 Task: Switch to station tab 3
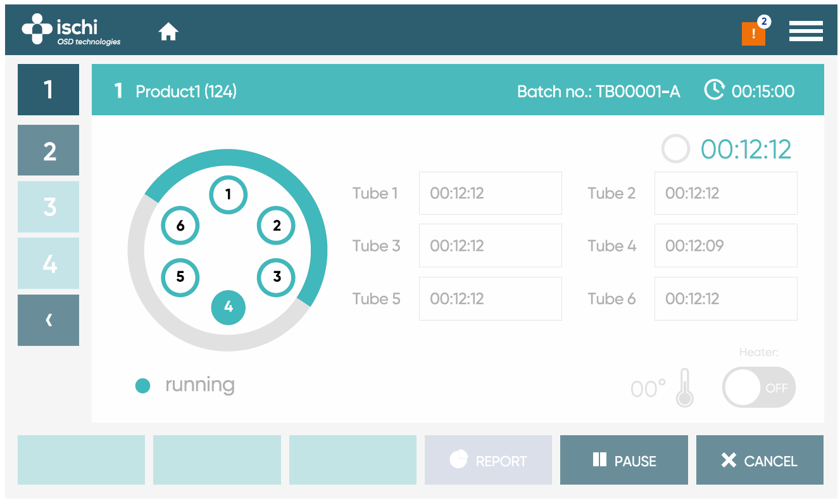[x=48, y=207]
